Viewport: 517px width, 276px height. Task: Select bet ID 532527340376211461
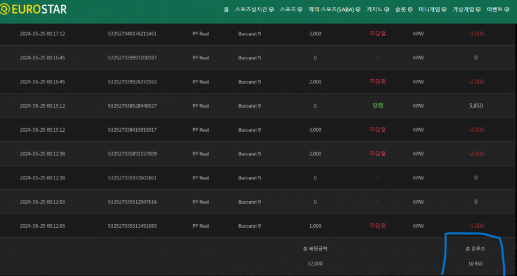point(133,33)
